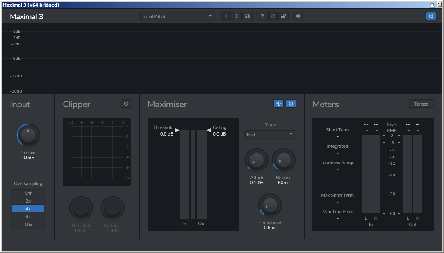Viewport: 444px width, 253px height.
Task: Click the Clipper Threshold knob
Action: pyautogui.click(x=81, y=208)
